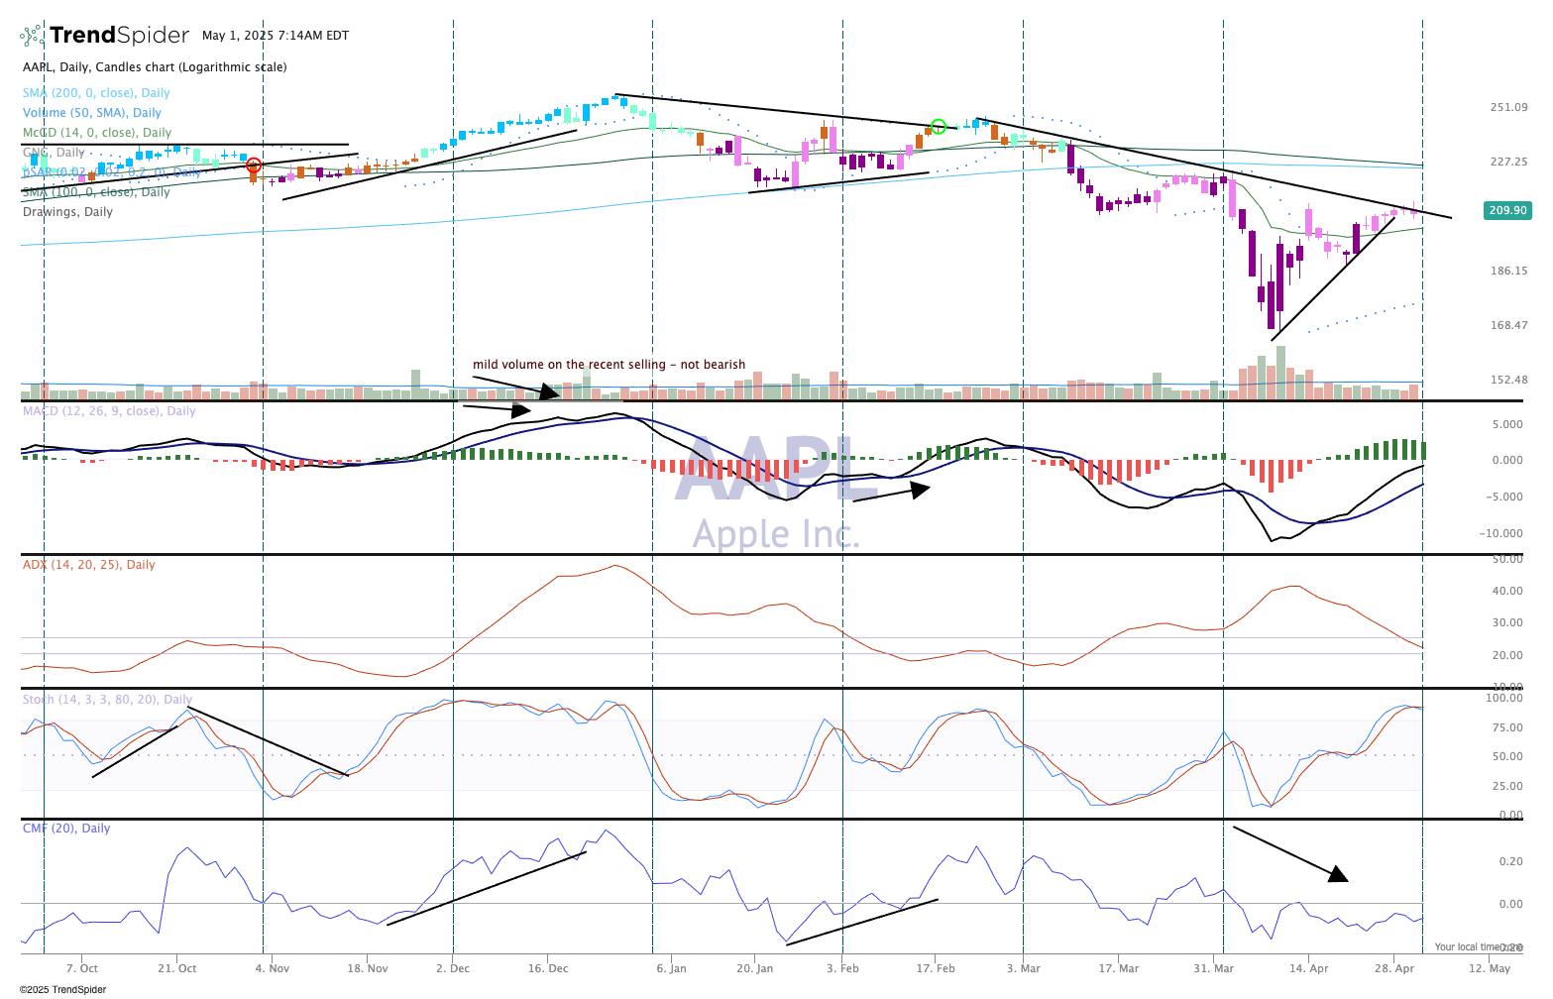
Task: Click the 31. Mar date on the time axis
Action: click(x=1213, y=968)
